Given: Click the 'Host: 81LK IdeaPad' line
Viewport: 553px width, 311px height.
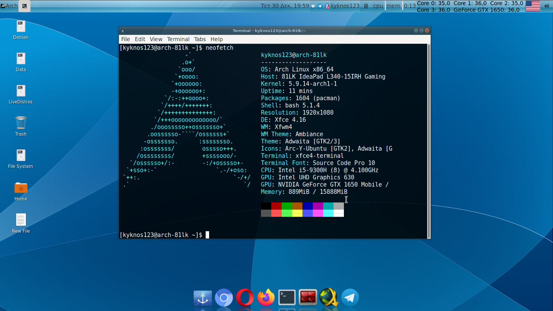Looking at the screenshot, I should tap(323, 77).
